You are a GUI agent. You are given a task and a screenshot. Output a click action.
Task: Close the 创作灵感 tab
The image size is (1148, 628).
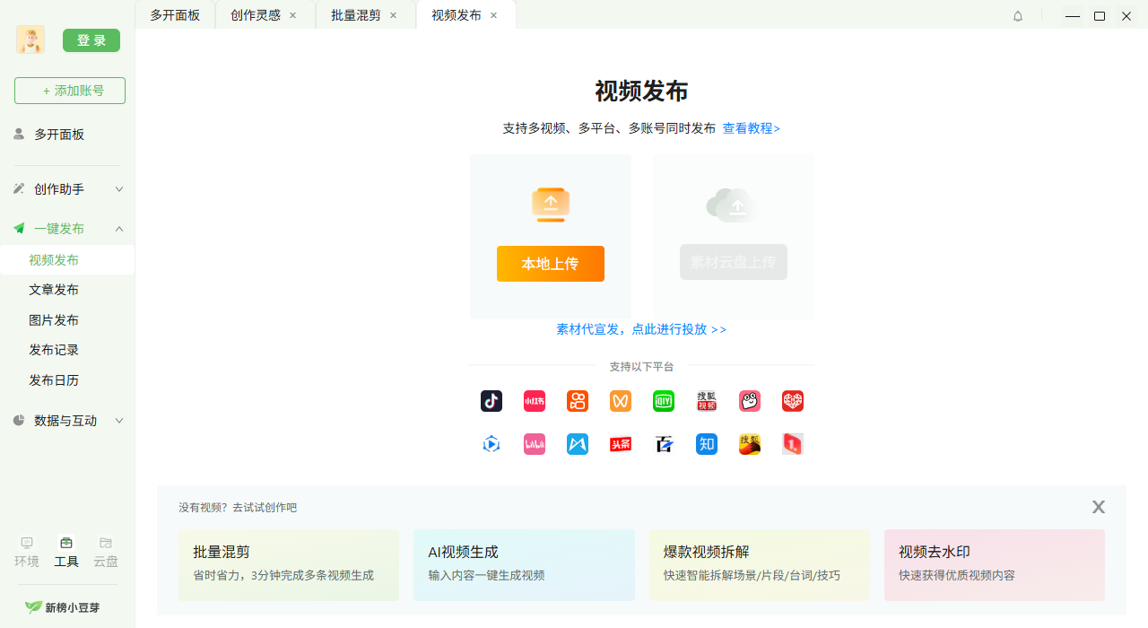(x=292, y=15)
